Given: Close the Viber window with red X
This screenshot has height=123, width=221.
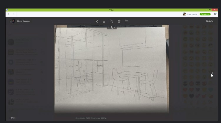Looking at the screenshot, I should tap(215, 10).
